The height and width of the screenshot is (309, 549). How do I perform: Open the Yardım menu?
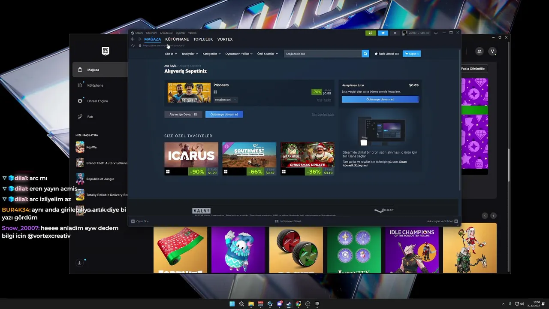[193, 33]
